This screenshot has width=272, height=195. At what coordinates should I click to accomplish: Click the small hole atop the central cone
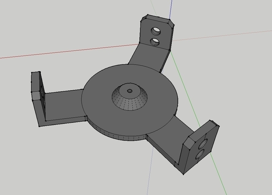(x=130, y=91)
